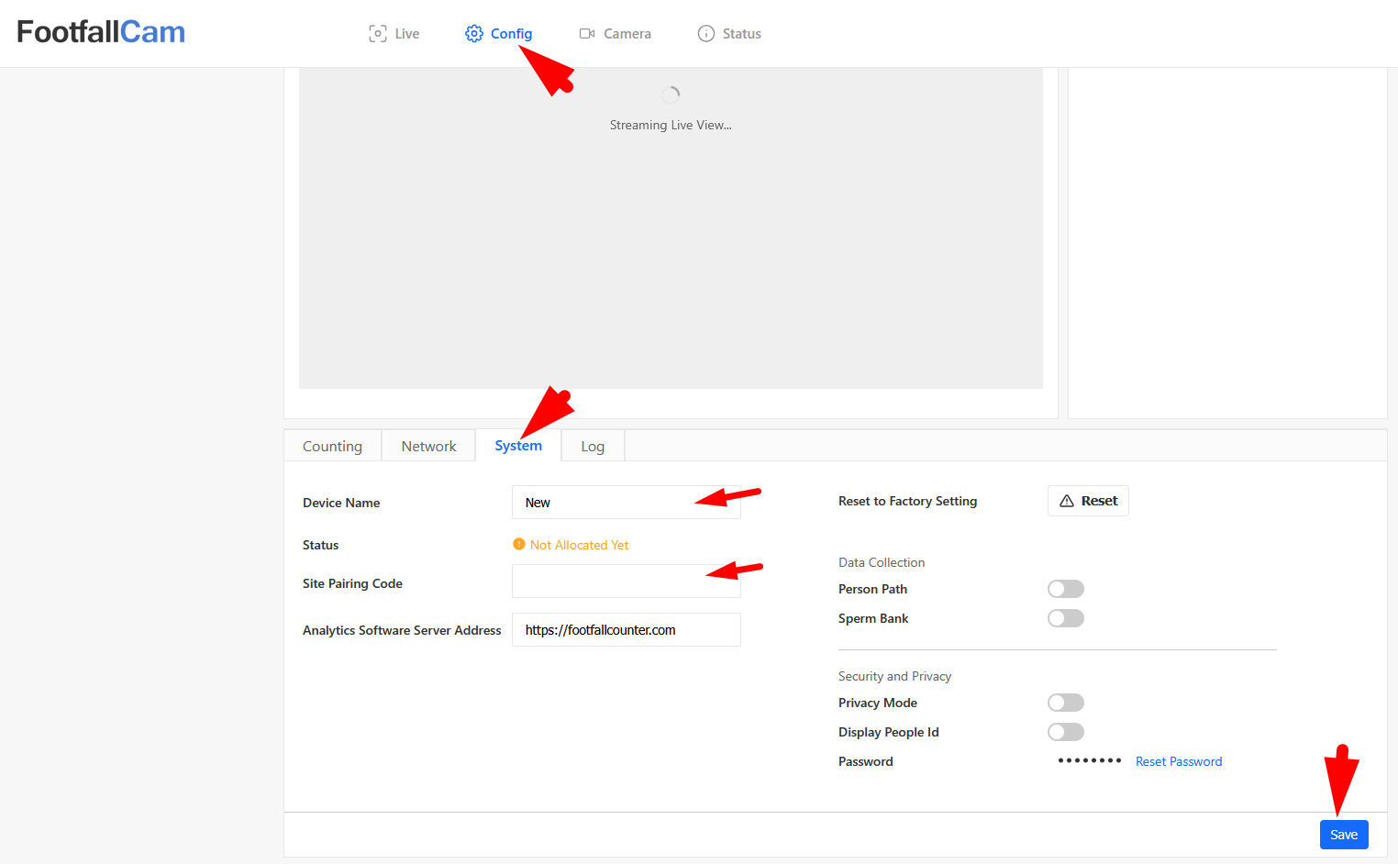Click the FootfallCam logo
Image resolution: width=1398 pixels, height=864 pixels.
point(101,32)
